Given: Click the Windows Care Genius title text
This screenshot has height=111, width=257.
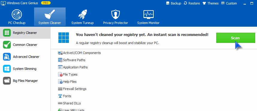Looking at the screenshot, I should point(22,3).
